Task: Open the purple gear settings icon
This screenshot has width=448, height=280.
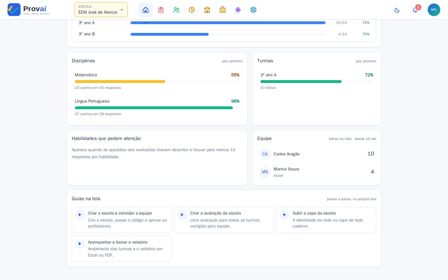Action: 238,10
